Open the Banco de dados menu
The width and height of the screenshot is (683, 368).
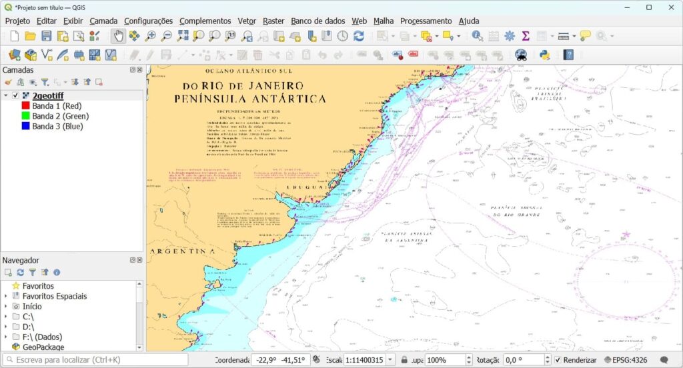click(318, 21)
